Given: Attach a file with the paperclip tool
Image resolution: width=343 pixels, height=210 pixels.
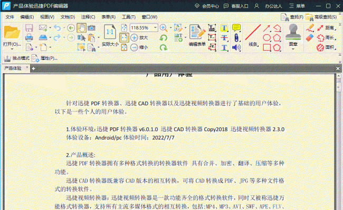Looking at the screenshot, I should (x=236, y=38).
